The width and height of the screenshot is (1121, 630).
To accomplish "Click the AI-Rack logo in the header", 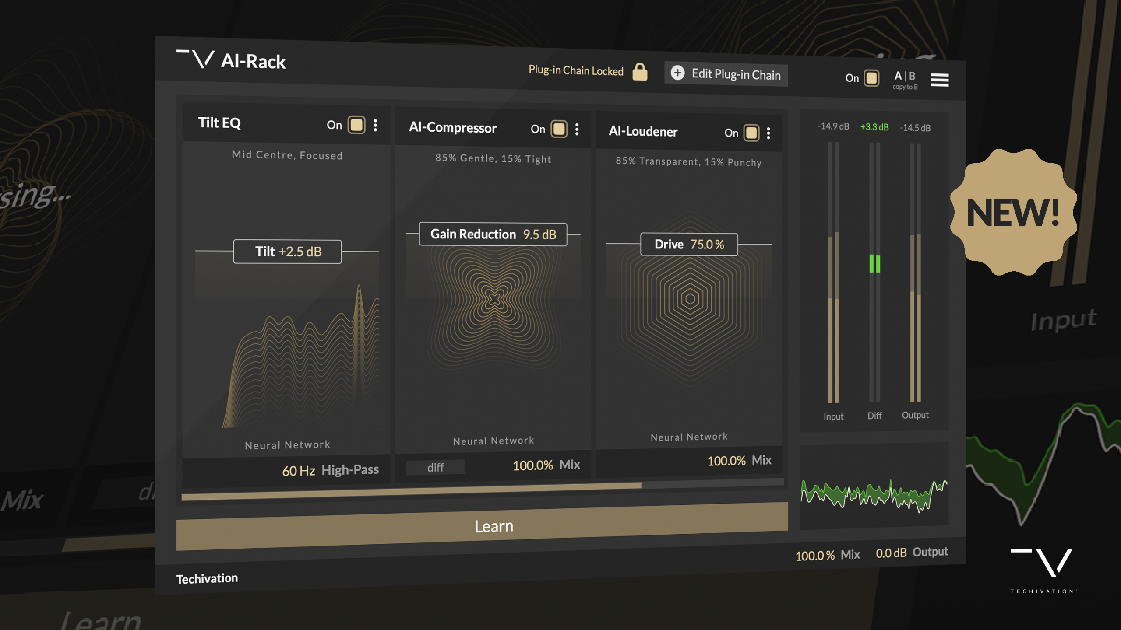I will pos(231,60).
